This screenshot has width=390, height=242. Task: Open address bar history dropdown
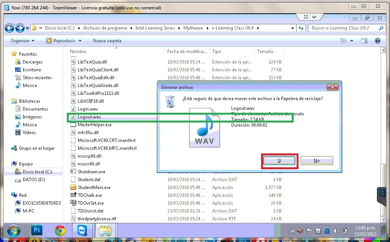[292, 28]
